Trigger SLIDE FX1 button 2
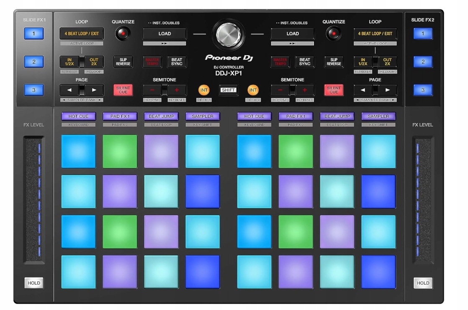The image size is (468, 310). tap(34, 62)
